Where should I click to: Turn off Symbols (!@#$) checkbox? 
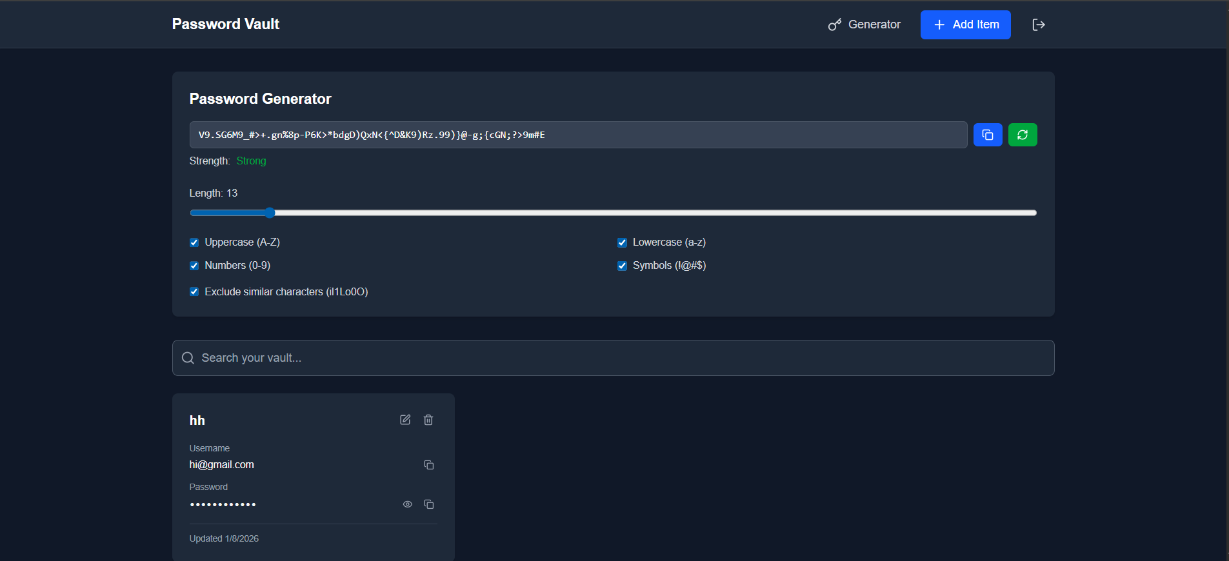(622, 266)
